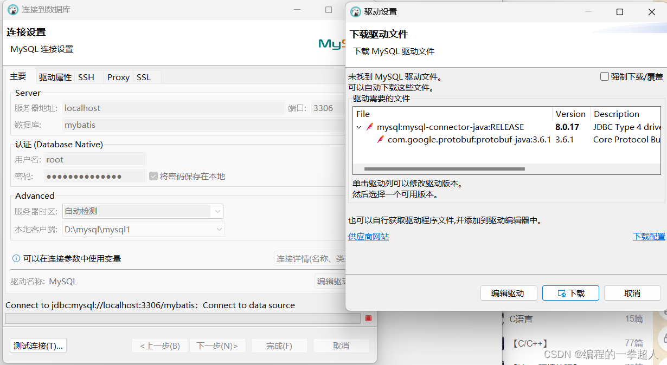Open the SSL tab
Image resolution: width=667 pixels, height=365 pixels.
[x=144, y=77]
